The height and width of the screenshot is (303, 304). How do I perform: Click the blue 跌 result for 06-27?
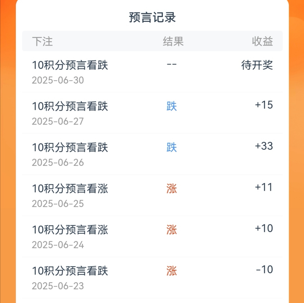pos(172,106)
